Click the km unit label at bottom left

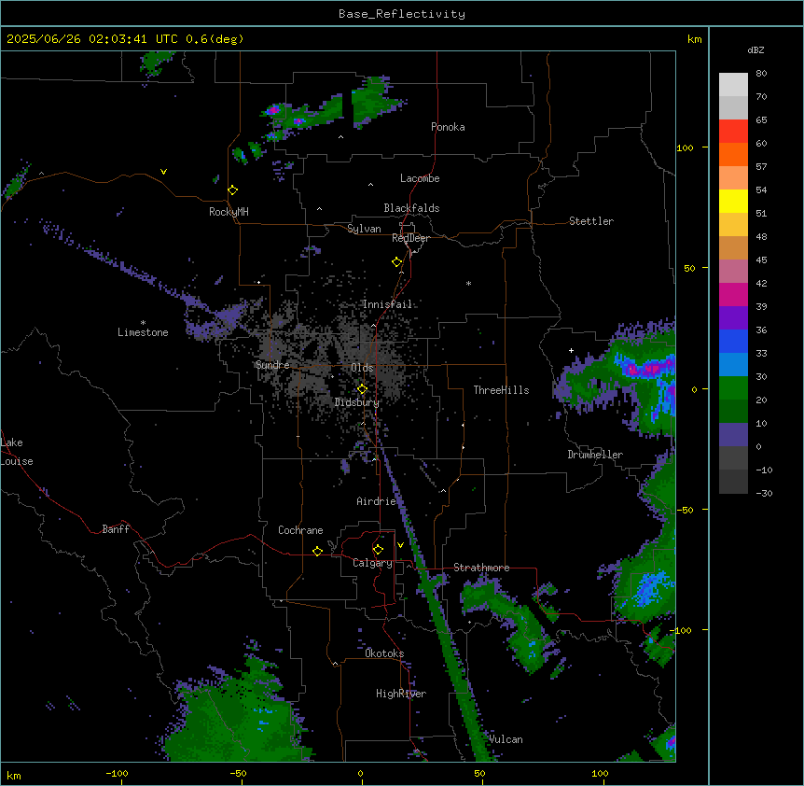[x=13, y=775]
